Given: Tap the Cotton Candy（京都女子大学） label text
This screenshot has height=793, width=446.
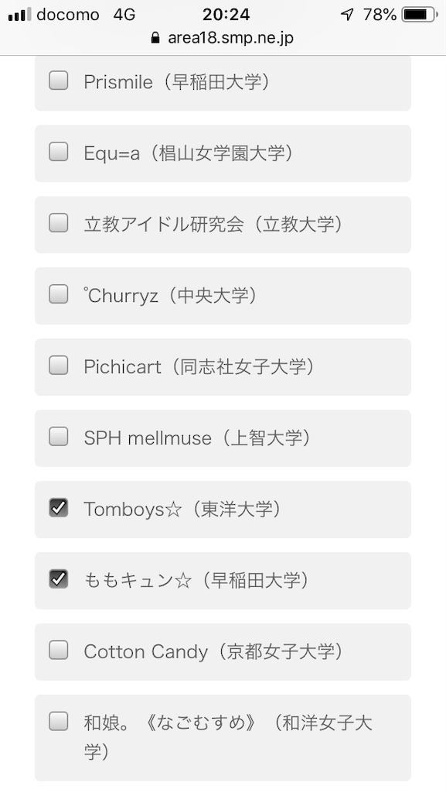Looking at the screenshot, I should (215, 652).
